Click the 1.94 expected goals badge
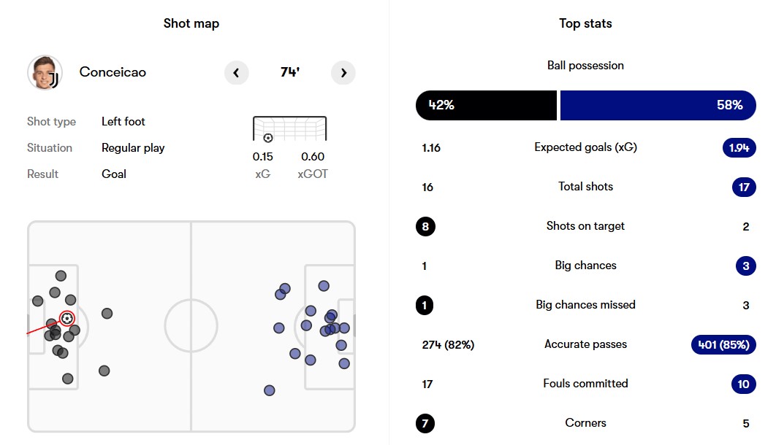 tap(738, 147)
